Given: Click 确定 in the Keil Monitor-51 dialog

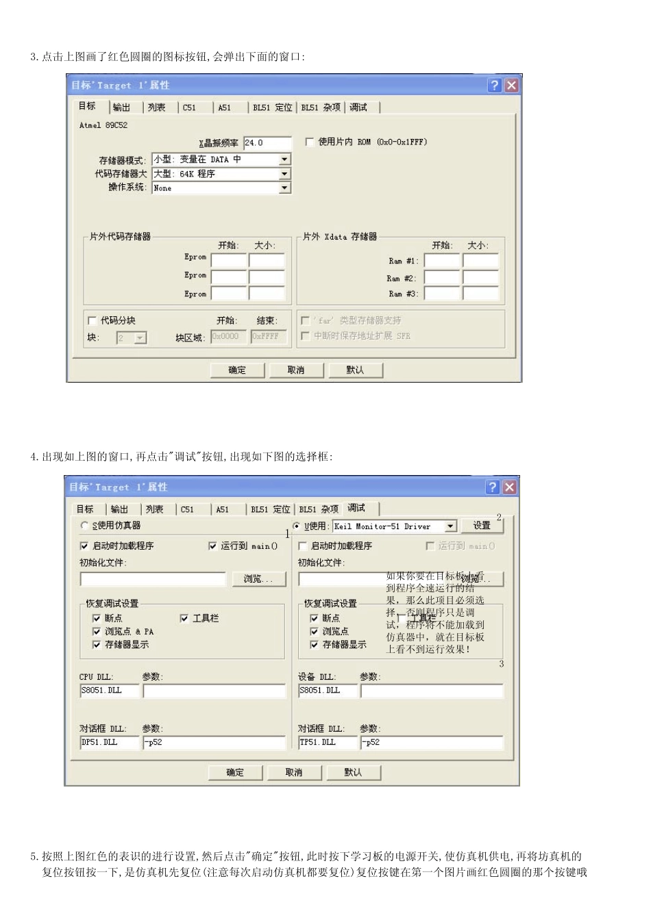Looking at the screenshot, I should click(235, 773).
